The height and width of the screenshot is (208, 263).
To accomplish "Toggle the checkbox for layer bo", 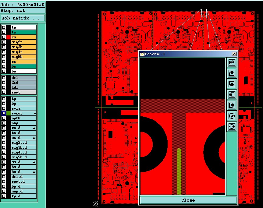I will coord(4,71).
